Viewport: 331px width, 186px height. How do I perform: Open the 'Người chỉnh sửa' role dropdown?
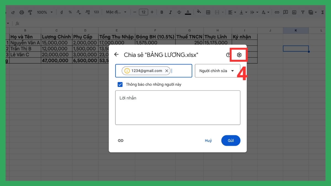tap(218, 71)
